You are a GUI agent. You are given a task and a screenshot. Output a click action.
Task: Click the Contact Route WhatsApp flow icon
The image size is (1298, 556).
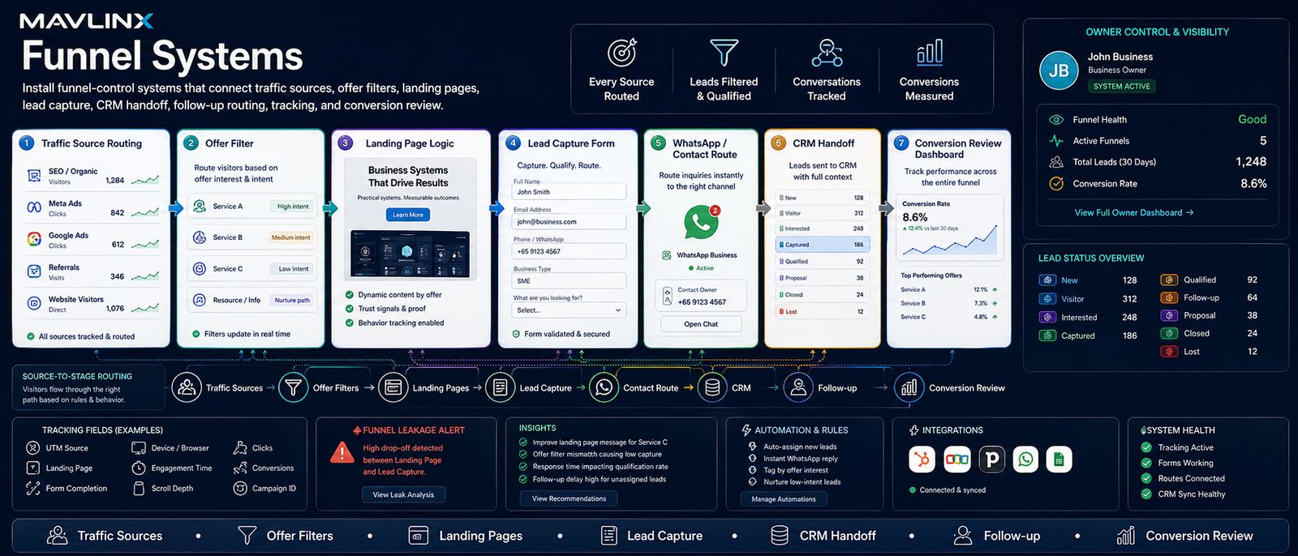604,387
